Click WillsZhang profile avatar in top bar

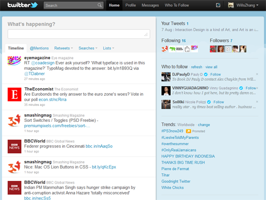click(231, 5)
